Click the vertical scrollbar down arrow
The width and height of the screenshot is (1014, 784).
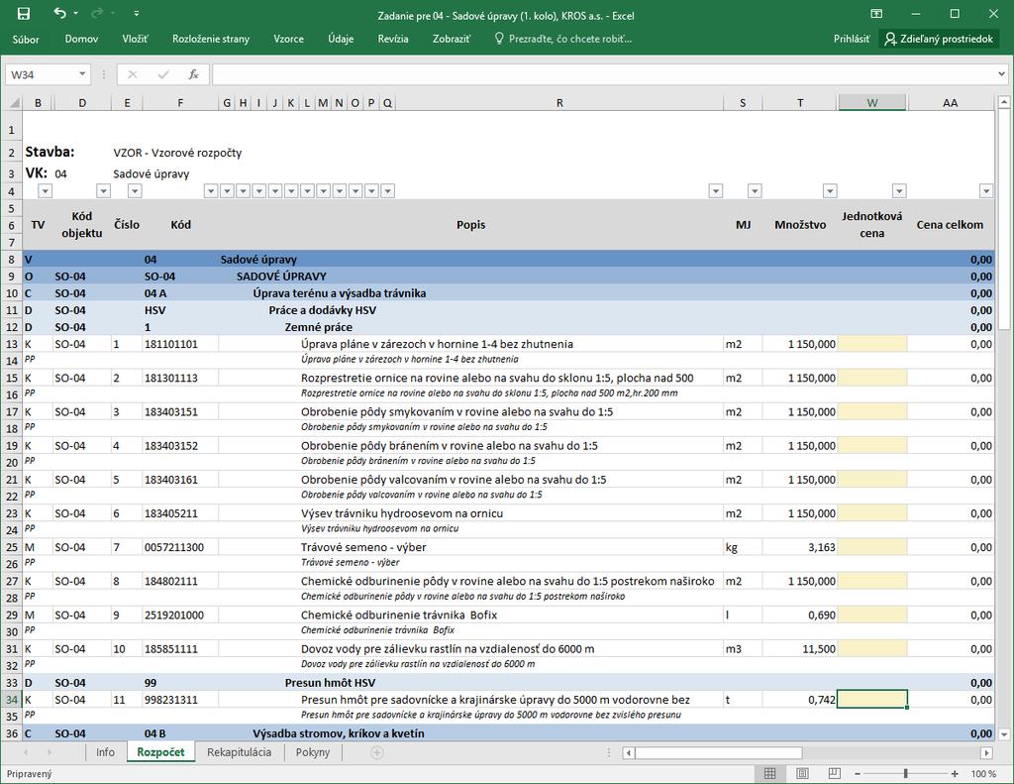[x=1004, y=734]
